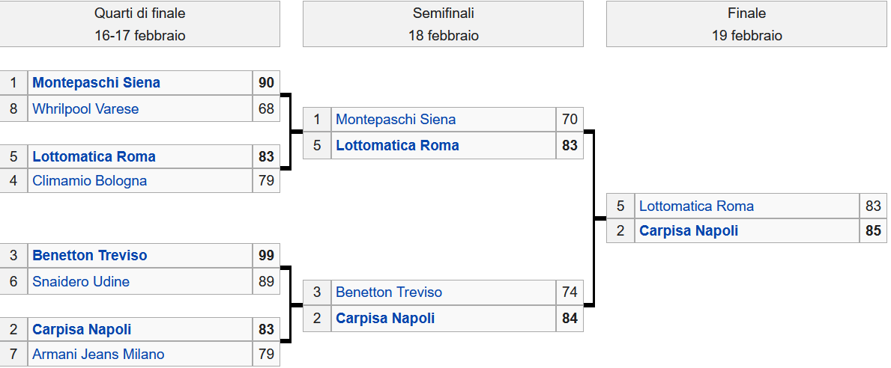Open the Climamio Bologna team link
Image resolution: width=891 pixels, height=368 pixels.
coord(89,181)
